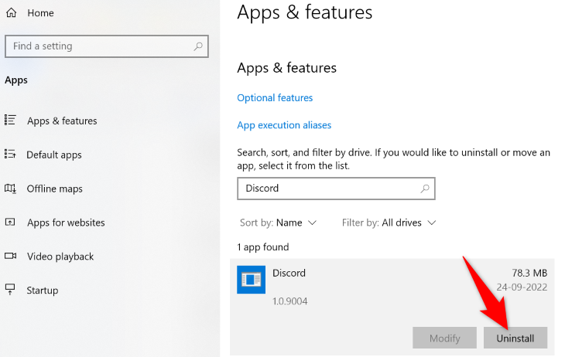
Task: Click the Default apps sidebar icon
Action: pyautogui.click(x=11, y=155)
